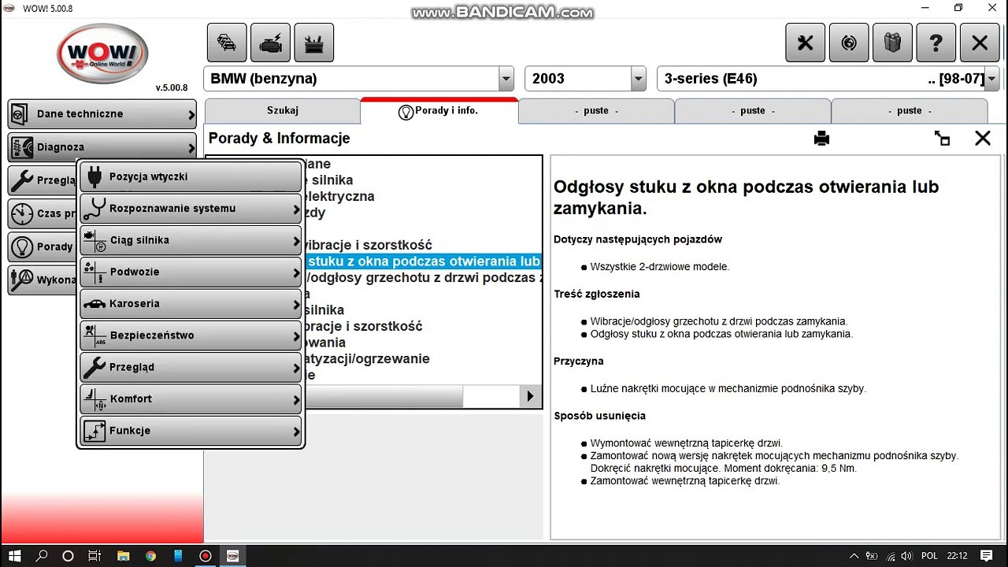Screen dimensions: 1008x567
Task: Switch to the Szukaj tab
Action: tap(282, 111)
